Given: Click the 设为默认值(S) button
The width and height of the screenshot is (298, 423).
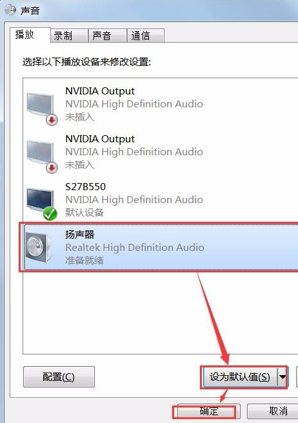Looking at the screenshot, I should [x=240, y=376].
